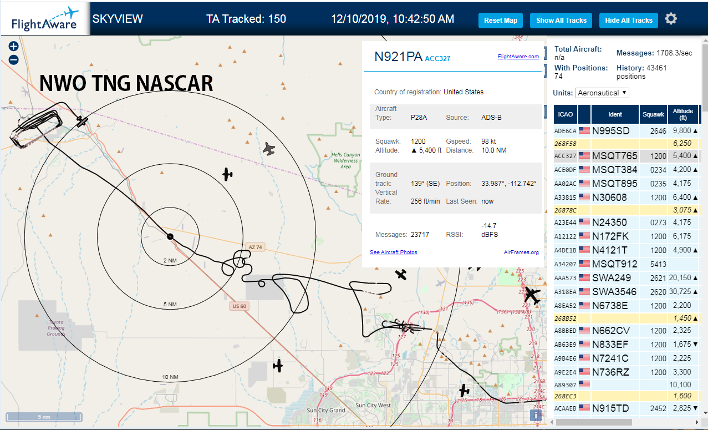The width and height of the screenshot is (708, 430).
Task: Zoom in with the map plus button
Action: click(14, 47)
